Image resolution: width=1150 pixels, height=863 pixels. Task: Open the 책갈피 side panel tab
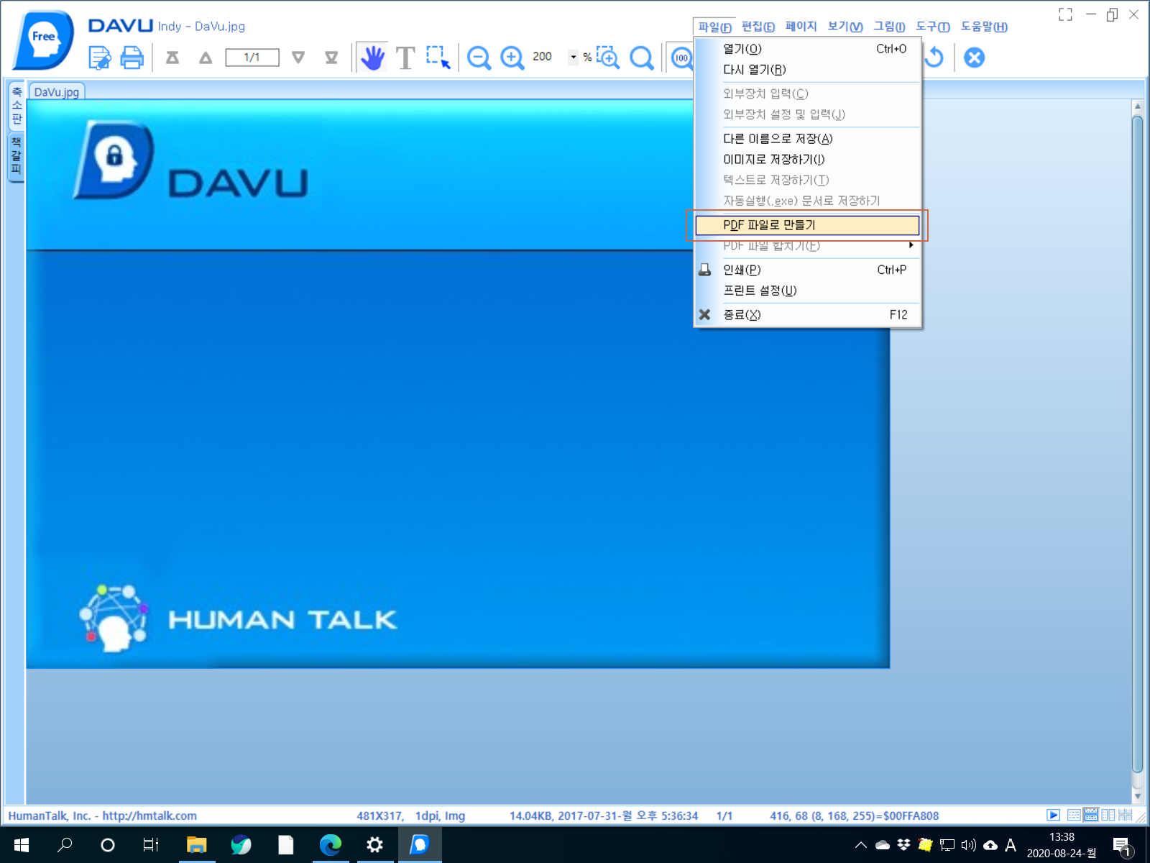click(x=16, y=156)
